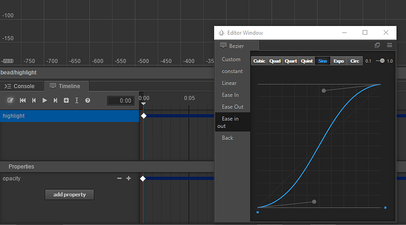Click the current time field 0:00
Viewport: 406px width, 225px height.
(121, 101)
